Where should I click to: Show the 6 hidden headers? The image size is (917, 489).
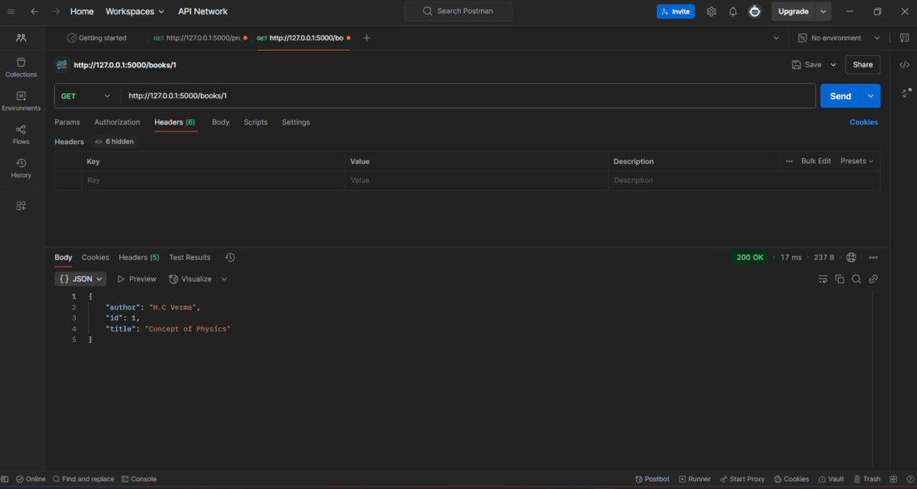pos(115,142)
